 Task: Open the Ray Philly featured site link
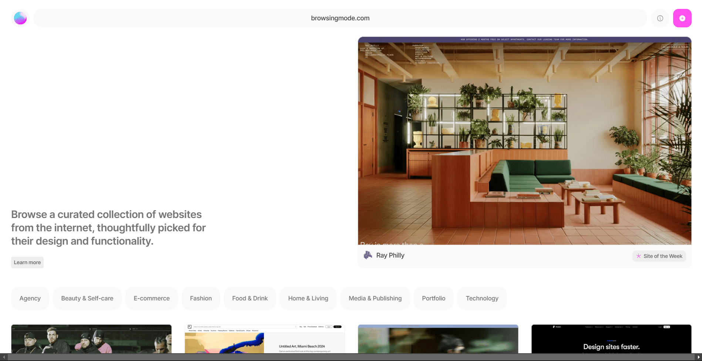390,255
